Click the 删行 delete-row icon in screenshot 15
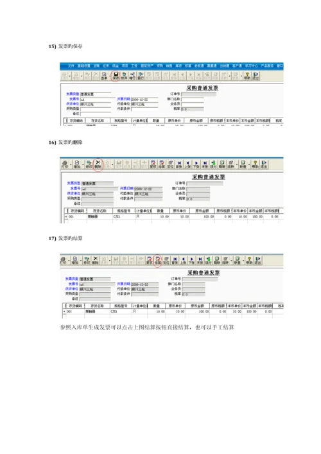 (141, 76)
